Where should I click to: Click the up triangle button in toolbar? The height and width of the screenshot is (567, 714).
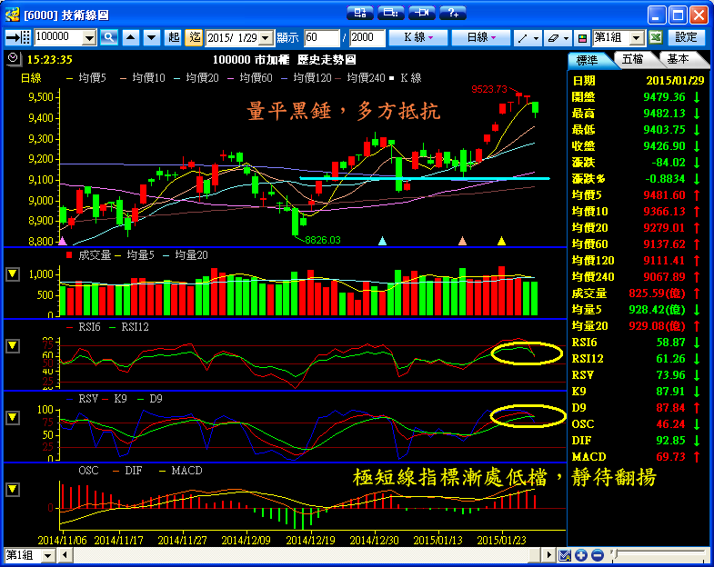coord(130,37)
